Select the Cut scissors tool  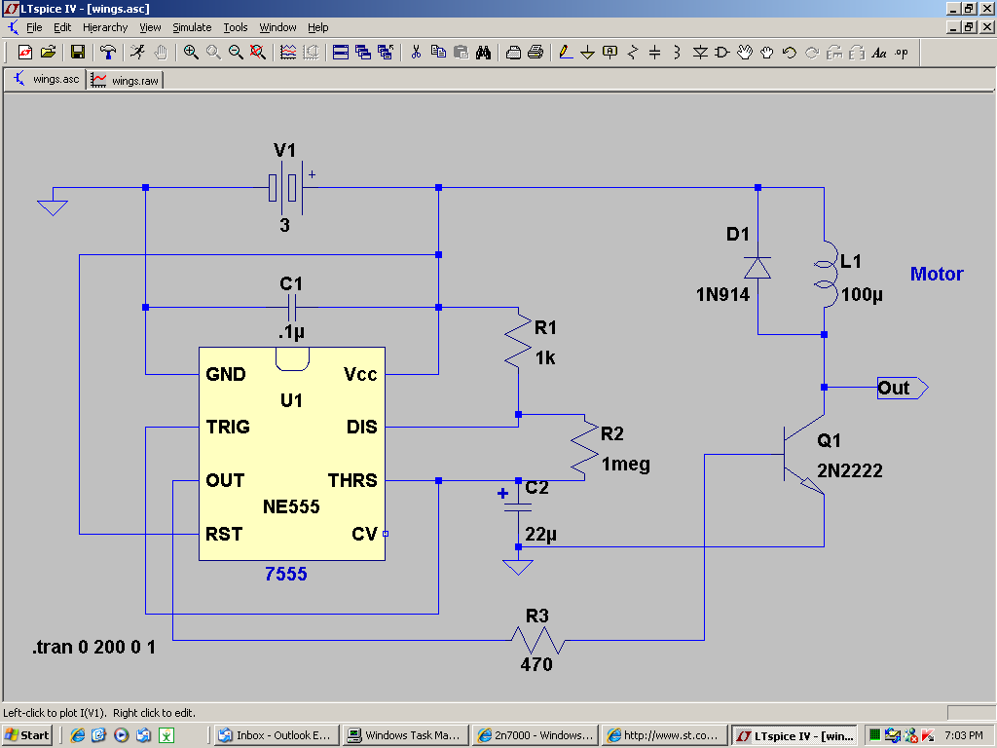click(x=416, y=53)
